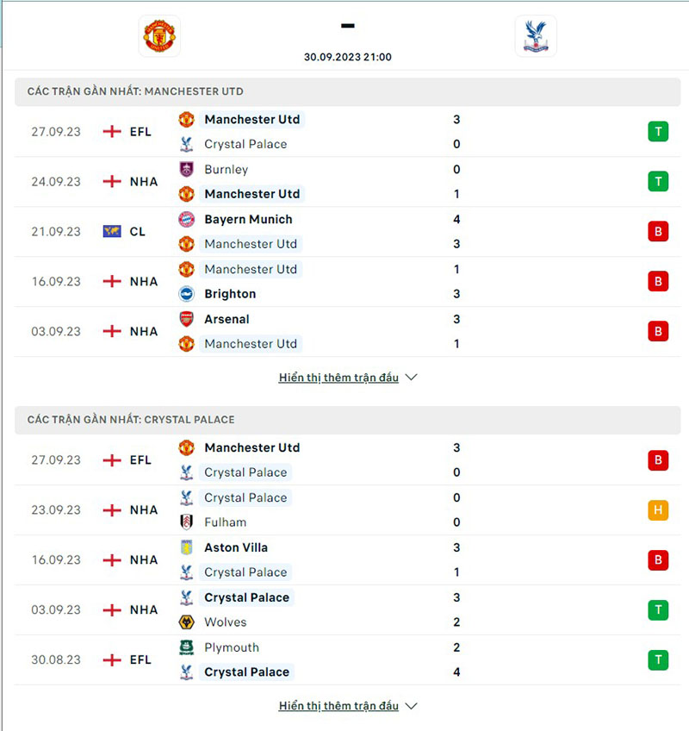Image resolution: width=689 pixels, height=731 pixels.
Task: Click the Arsenal club logo
Action: point(187,319)
